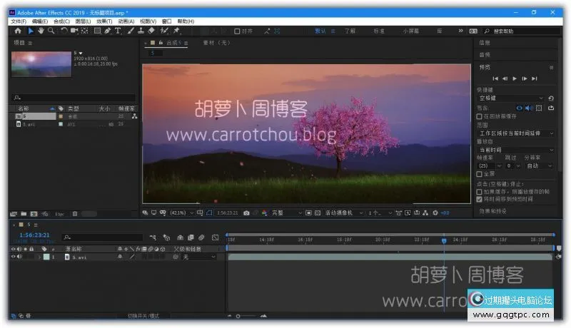
Task: Open the 自动 resolution dropdown in preview
Action: tap(540, 166)
